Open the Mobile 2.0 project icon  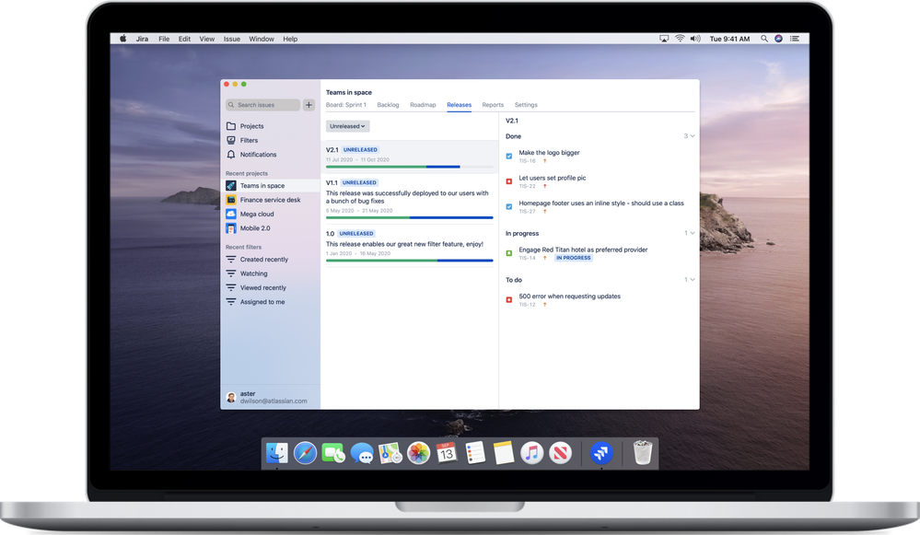pos(231,228)
